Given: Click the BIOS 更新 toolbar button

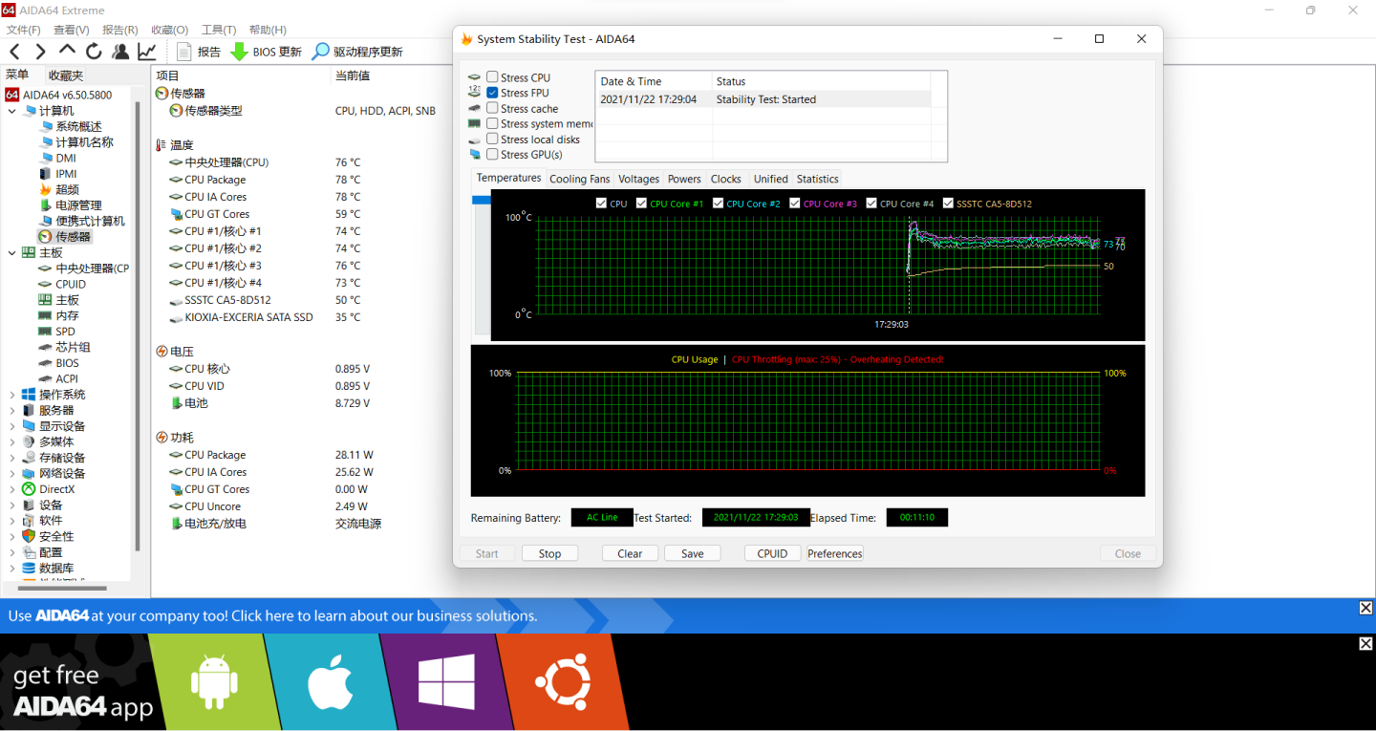Looking at the screenshot, I should [x=266, y=52].
